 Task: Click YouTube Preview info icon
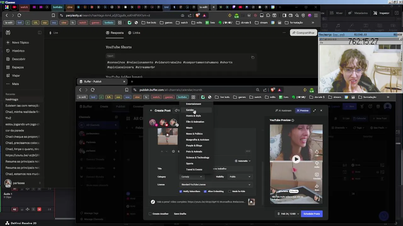pyautogui.click(x=292, y=120)
